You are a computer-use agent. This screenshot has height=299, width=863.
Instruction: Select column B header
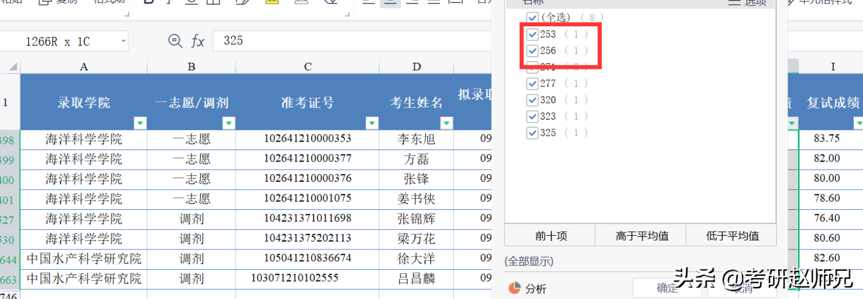coord(192,66)
